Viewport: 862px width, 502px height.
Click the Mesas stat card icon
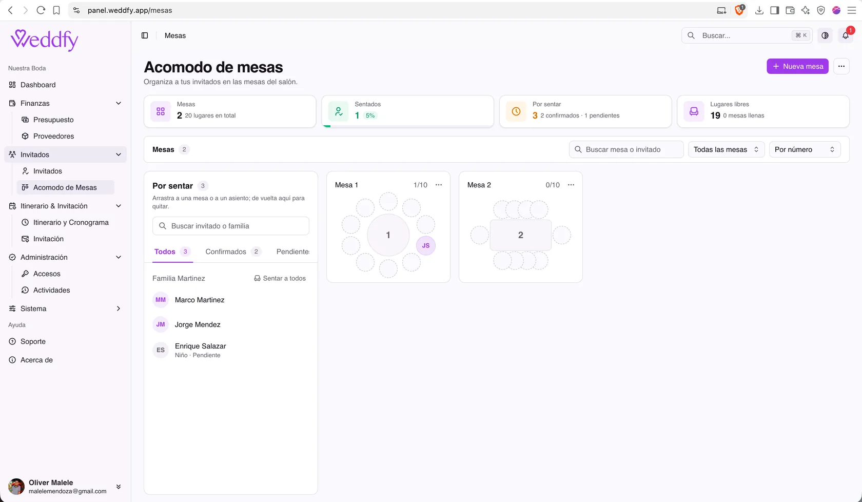tap(161, 111)
